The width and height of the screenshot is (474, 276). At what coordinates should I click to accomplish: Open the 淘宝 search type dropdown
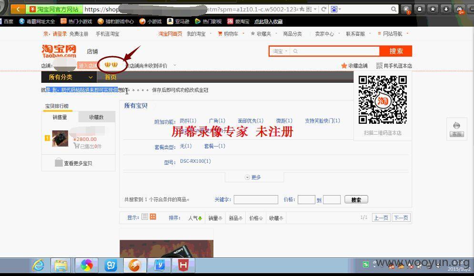[280, 51]
